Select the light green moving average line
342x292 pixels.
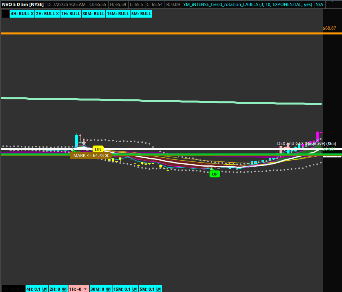click(x=161, y=101)
